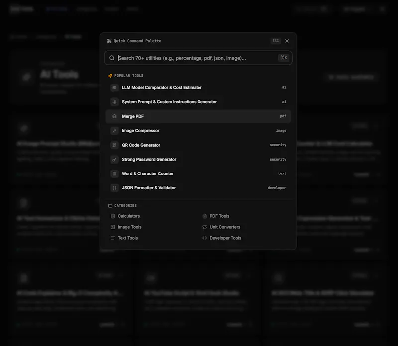Open System Prompt & Custom Instructions Generator

pyautogui.click(x=198, y=102)
